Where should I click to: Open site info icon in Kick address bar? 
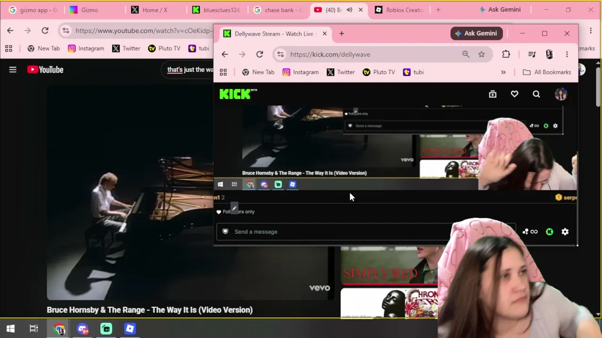[280, 54]
